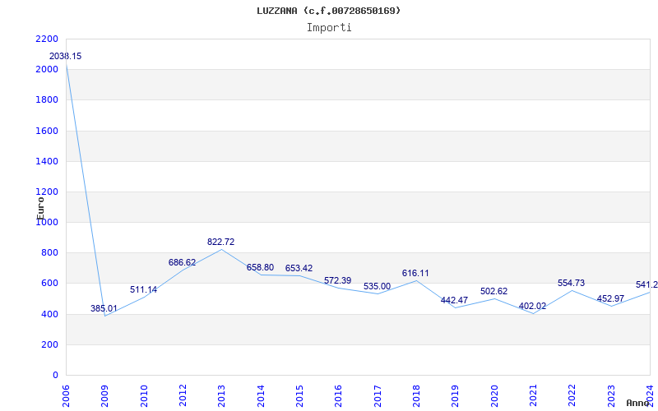The height and width of the screenshot is (411, 658).
Task: Select the 572.39 data label
Action: pos(337,280)
